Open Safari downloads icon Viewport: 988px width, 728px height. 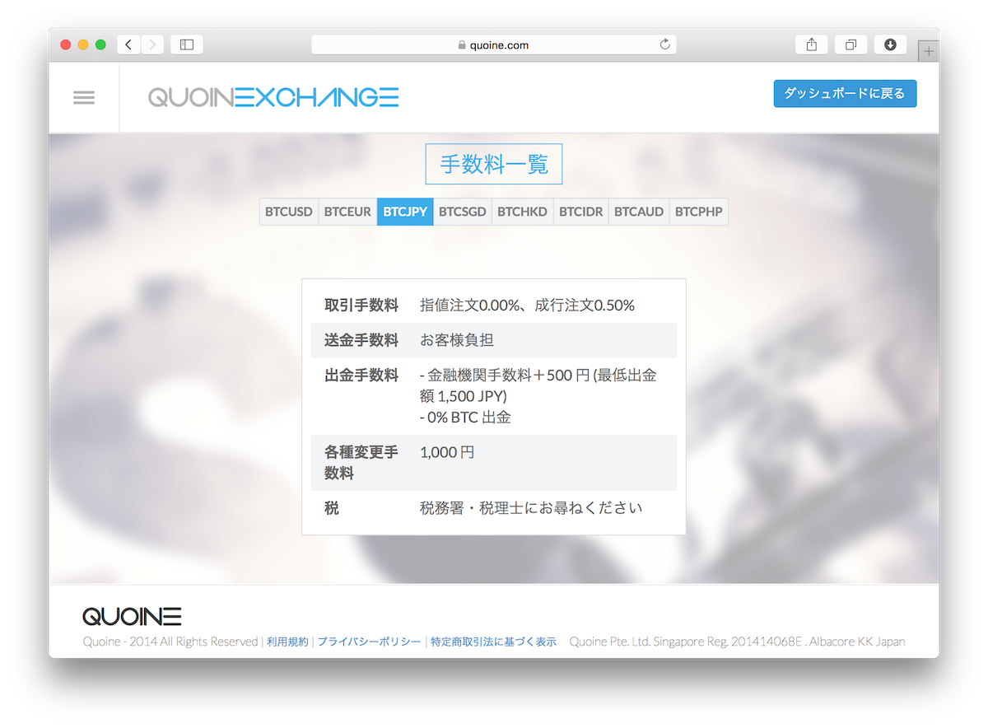(890, 44)
